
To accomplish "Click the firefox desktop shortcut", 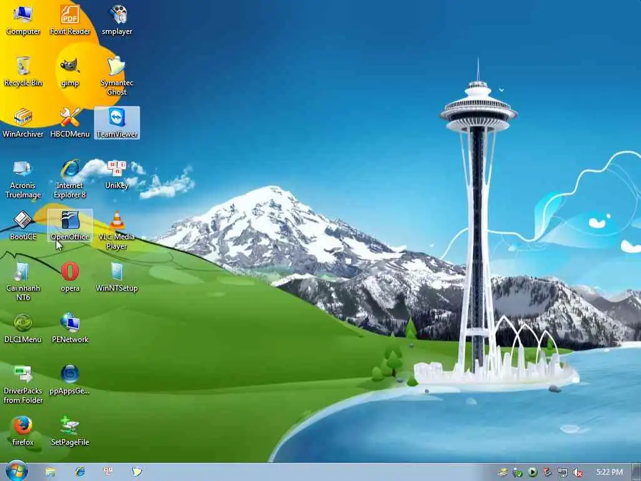I will (23, 431).
